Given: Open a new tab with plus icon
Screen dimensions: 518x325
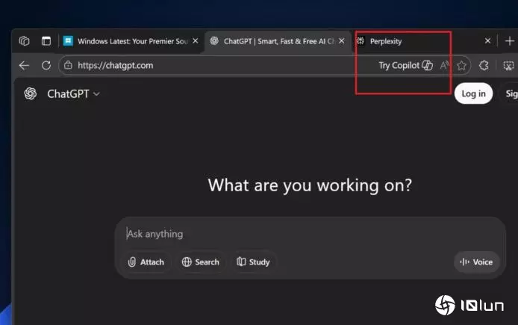Looking at the screenshot, I should 510,41.
